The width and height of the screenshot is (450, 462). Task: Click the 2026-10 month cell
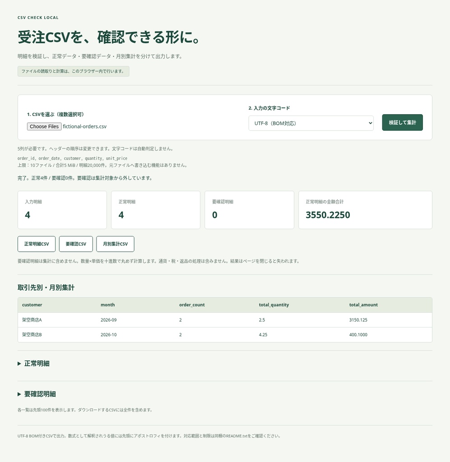click(x=108, y=334)
